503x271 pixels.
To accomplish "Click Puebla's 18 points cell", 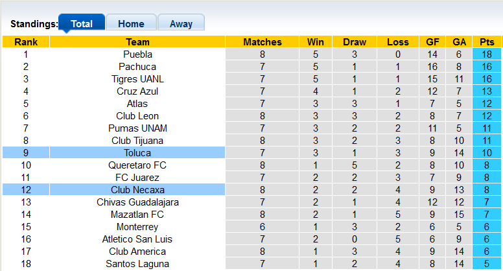I will (487, 54).
